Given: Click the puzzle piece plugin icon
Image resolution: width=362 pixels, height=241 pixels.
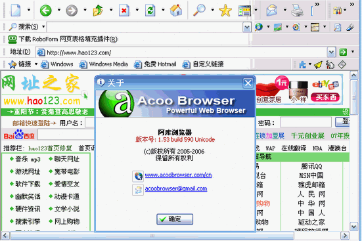Looking at the screenshot, I should click(x=302, y=64).
